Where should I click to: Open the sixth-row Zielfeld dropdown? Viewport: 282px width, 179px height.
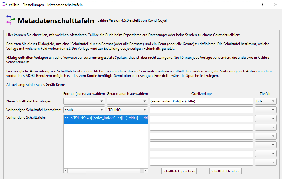coord(266,145)
